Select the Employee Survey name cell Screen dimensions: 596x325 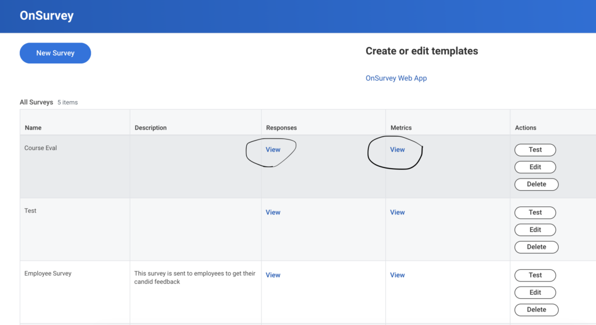[x=48, y=274]
